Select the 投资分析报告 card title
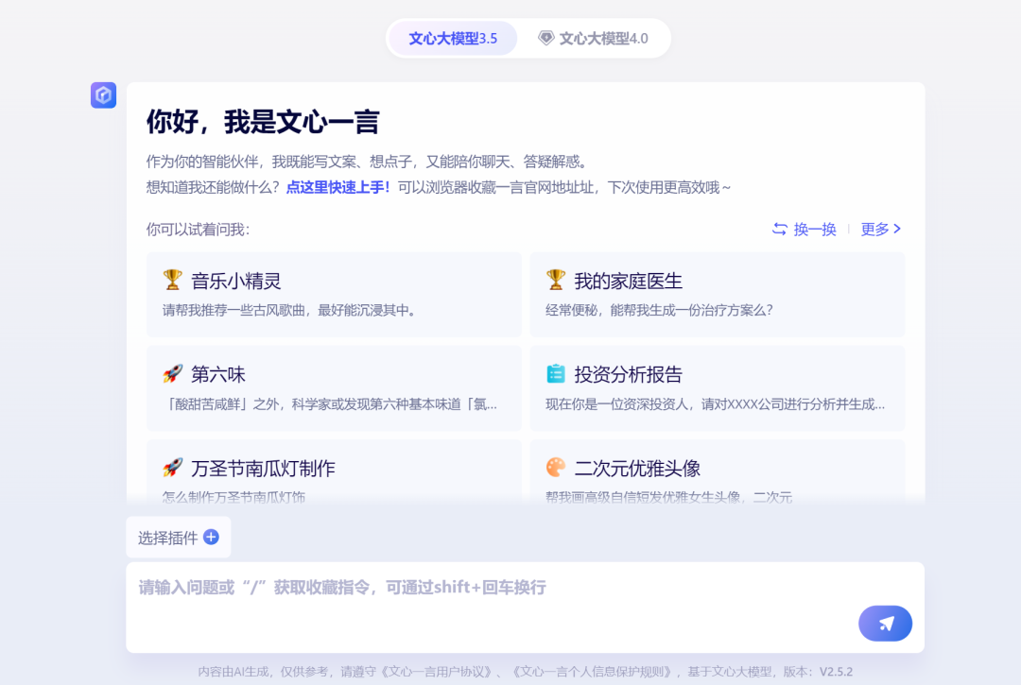 point(629,375)
